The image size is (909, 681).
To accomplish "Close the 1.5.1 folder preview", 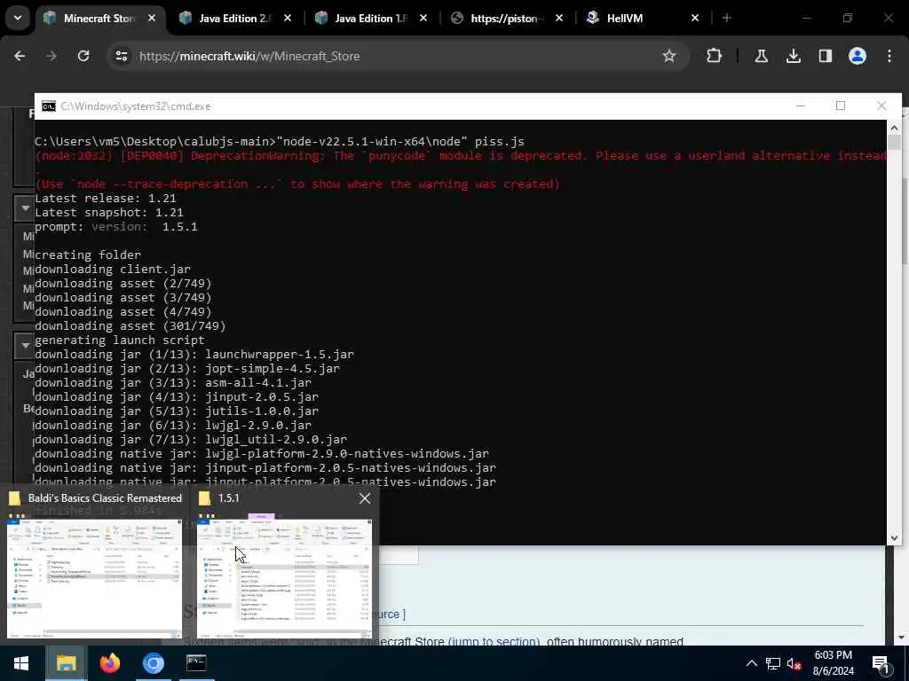I will (365, 498).
